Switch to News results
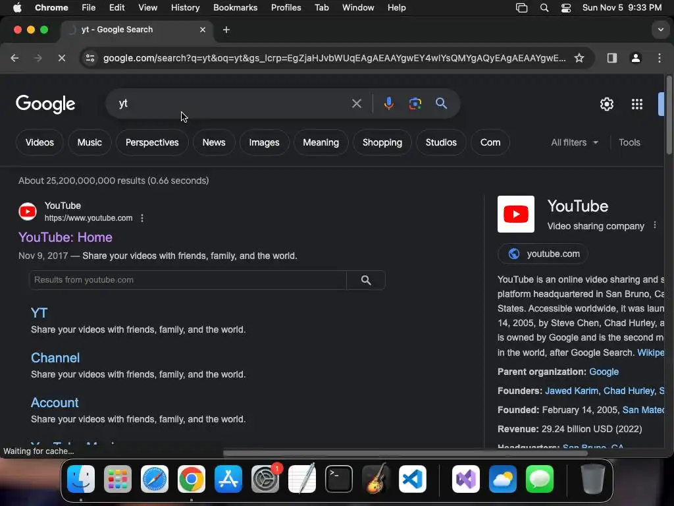Screen dimensions: 674x506 [x=214, y=142]
